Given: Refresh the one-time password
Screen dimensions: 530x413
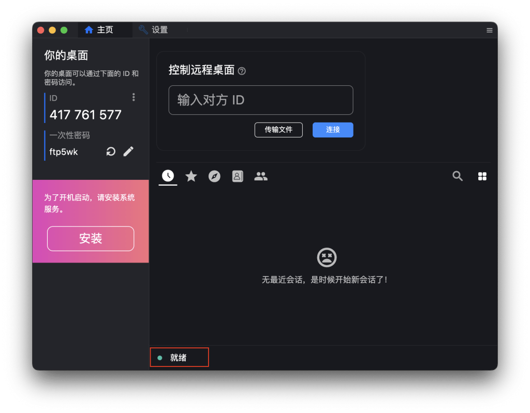Looking at the screenshot, I should click(x=111, y=151).
